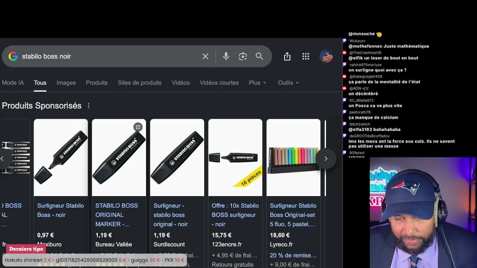Open Google Lens image search camera icon
Viewport: 477px width, 268px height.
[x=243, y=56]
